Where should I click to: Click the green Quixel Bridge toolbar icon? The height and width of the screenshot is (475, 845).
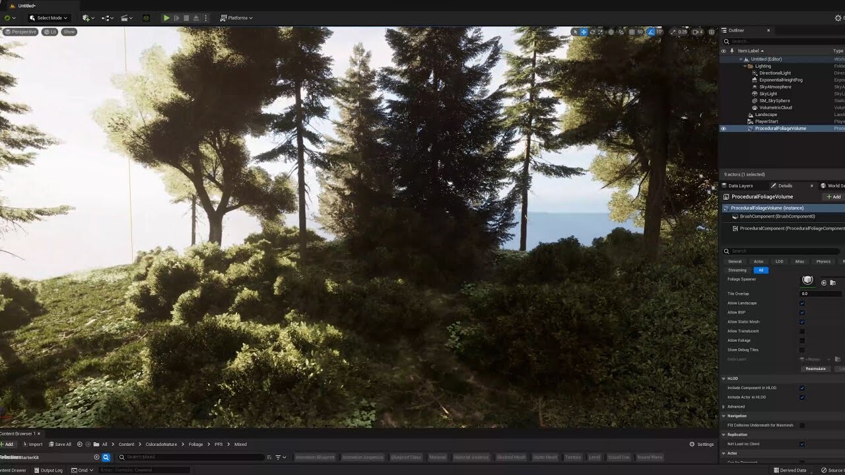pos(146,18)
